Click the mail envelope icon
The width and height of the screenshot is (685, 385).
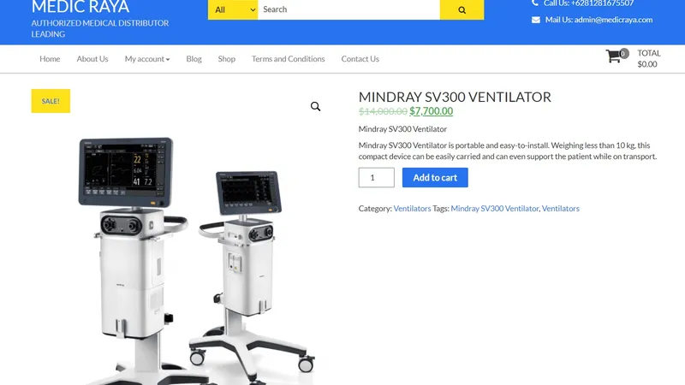coord(536,20)
